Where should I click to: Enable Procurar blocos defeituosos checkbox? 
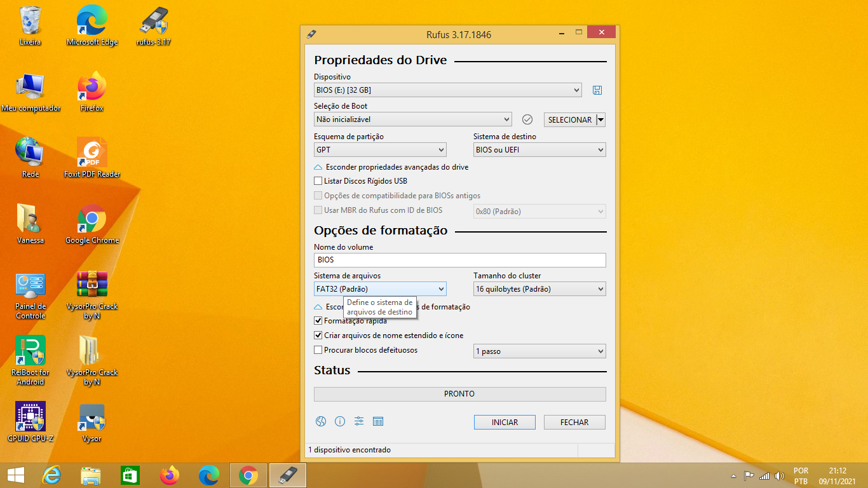coord(318,350)
